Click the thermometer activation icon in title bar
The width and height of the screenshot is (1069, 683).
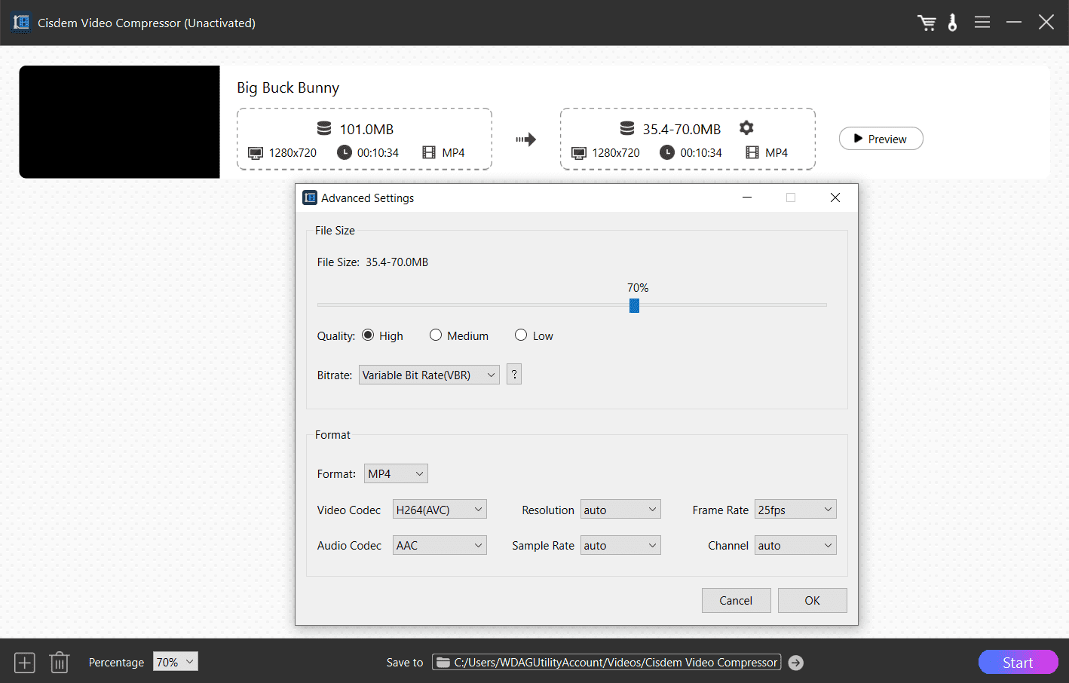click(x=952, y=23)
